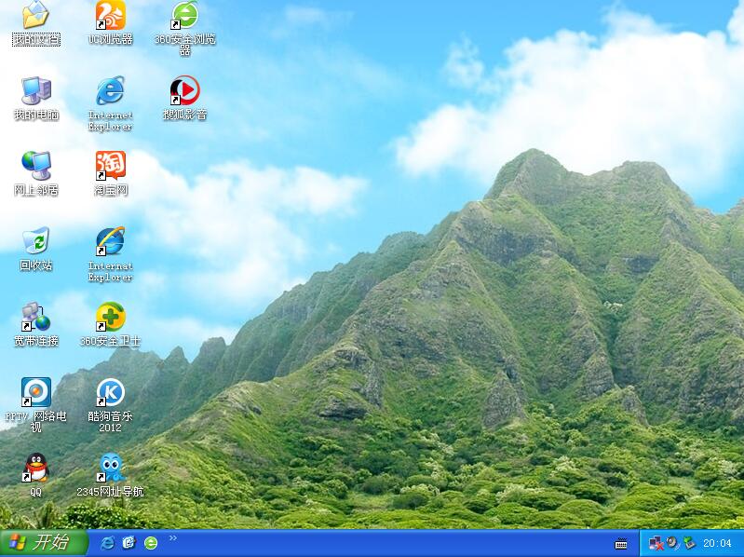Select the 回收站 recycle bin
744x557 pixels.
coord(35,242)
